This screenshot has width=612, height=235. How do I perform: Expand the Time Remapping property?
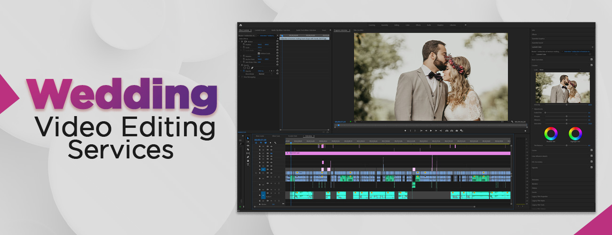(239, 77)
